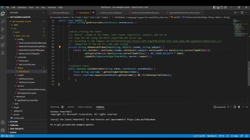Switch to JwtAccessDeniedHandler.java tab
This screenshot has width=250, height=140.
pyautogui.click(x=145, y=12)
